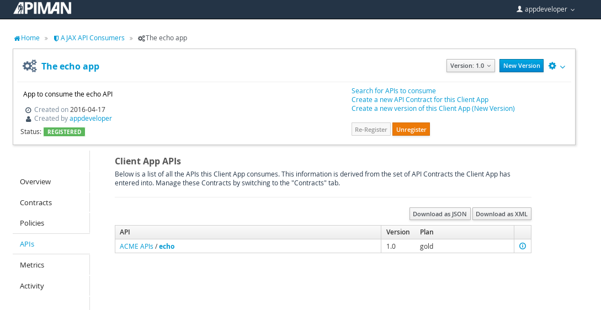Click the orange Unregister button
Viewport: 601px width, 310px height.
coord(411,129)
